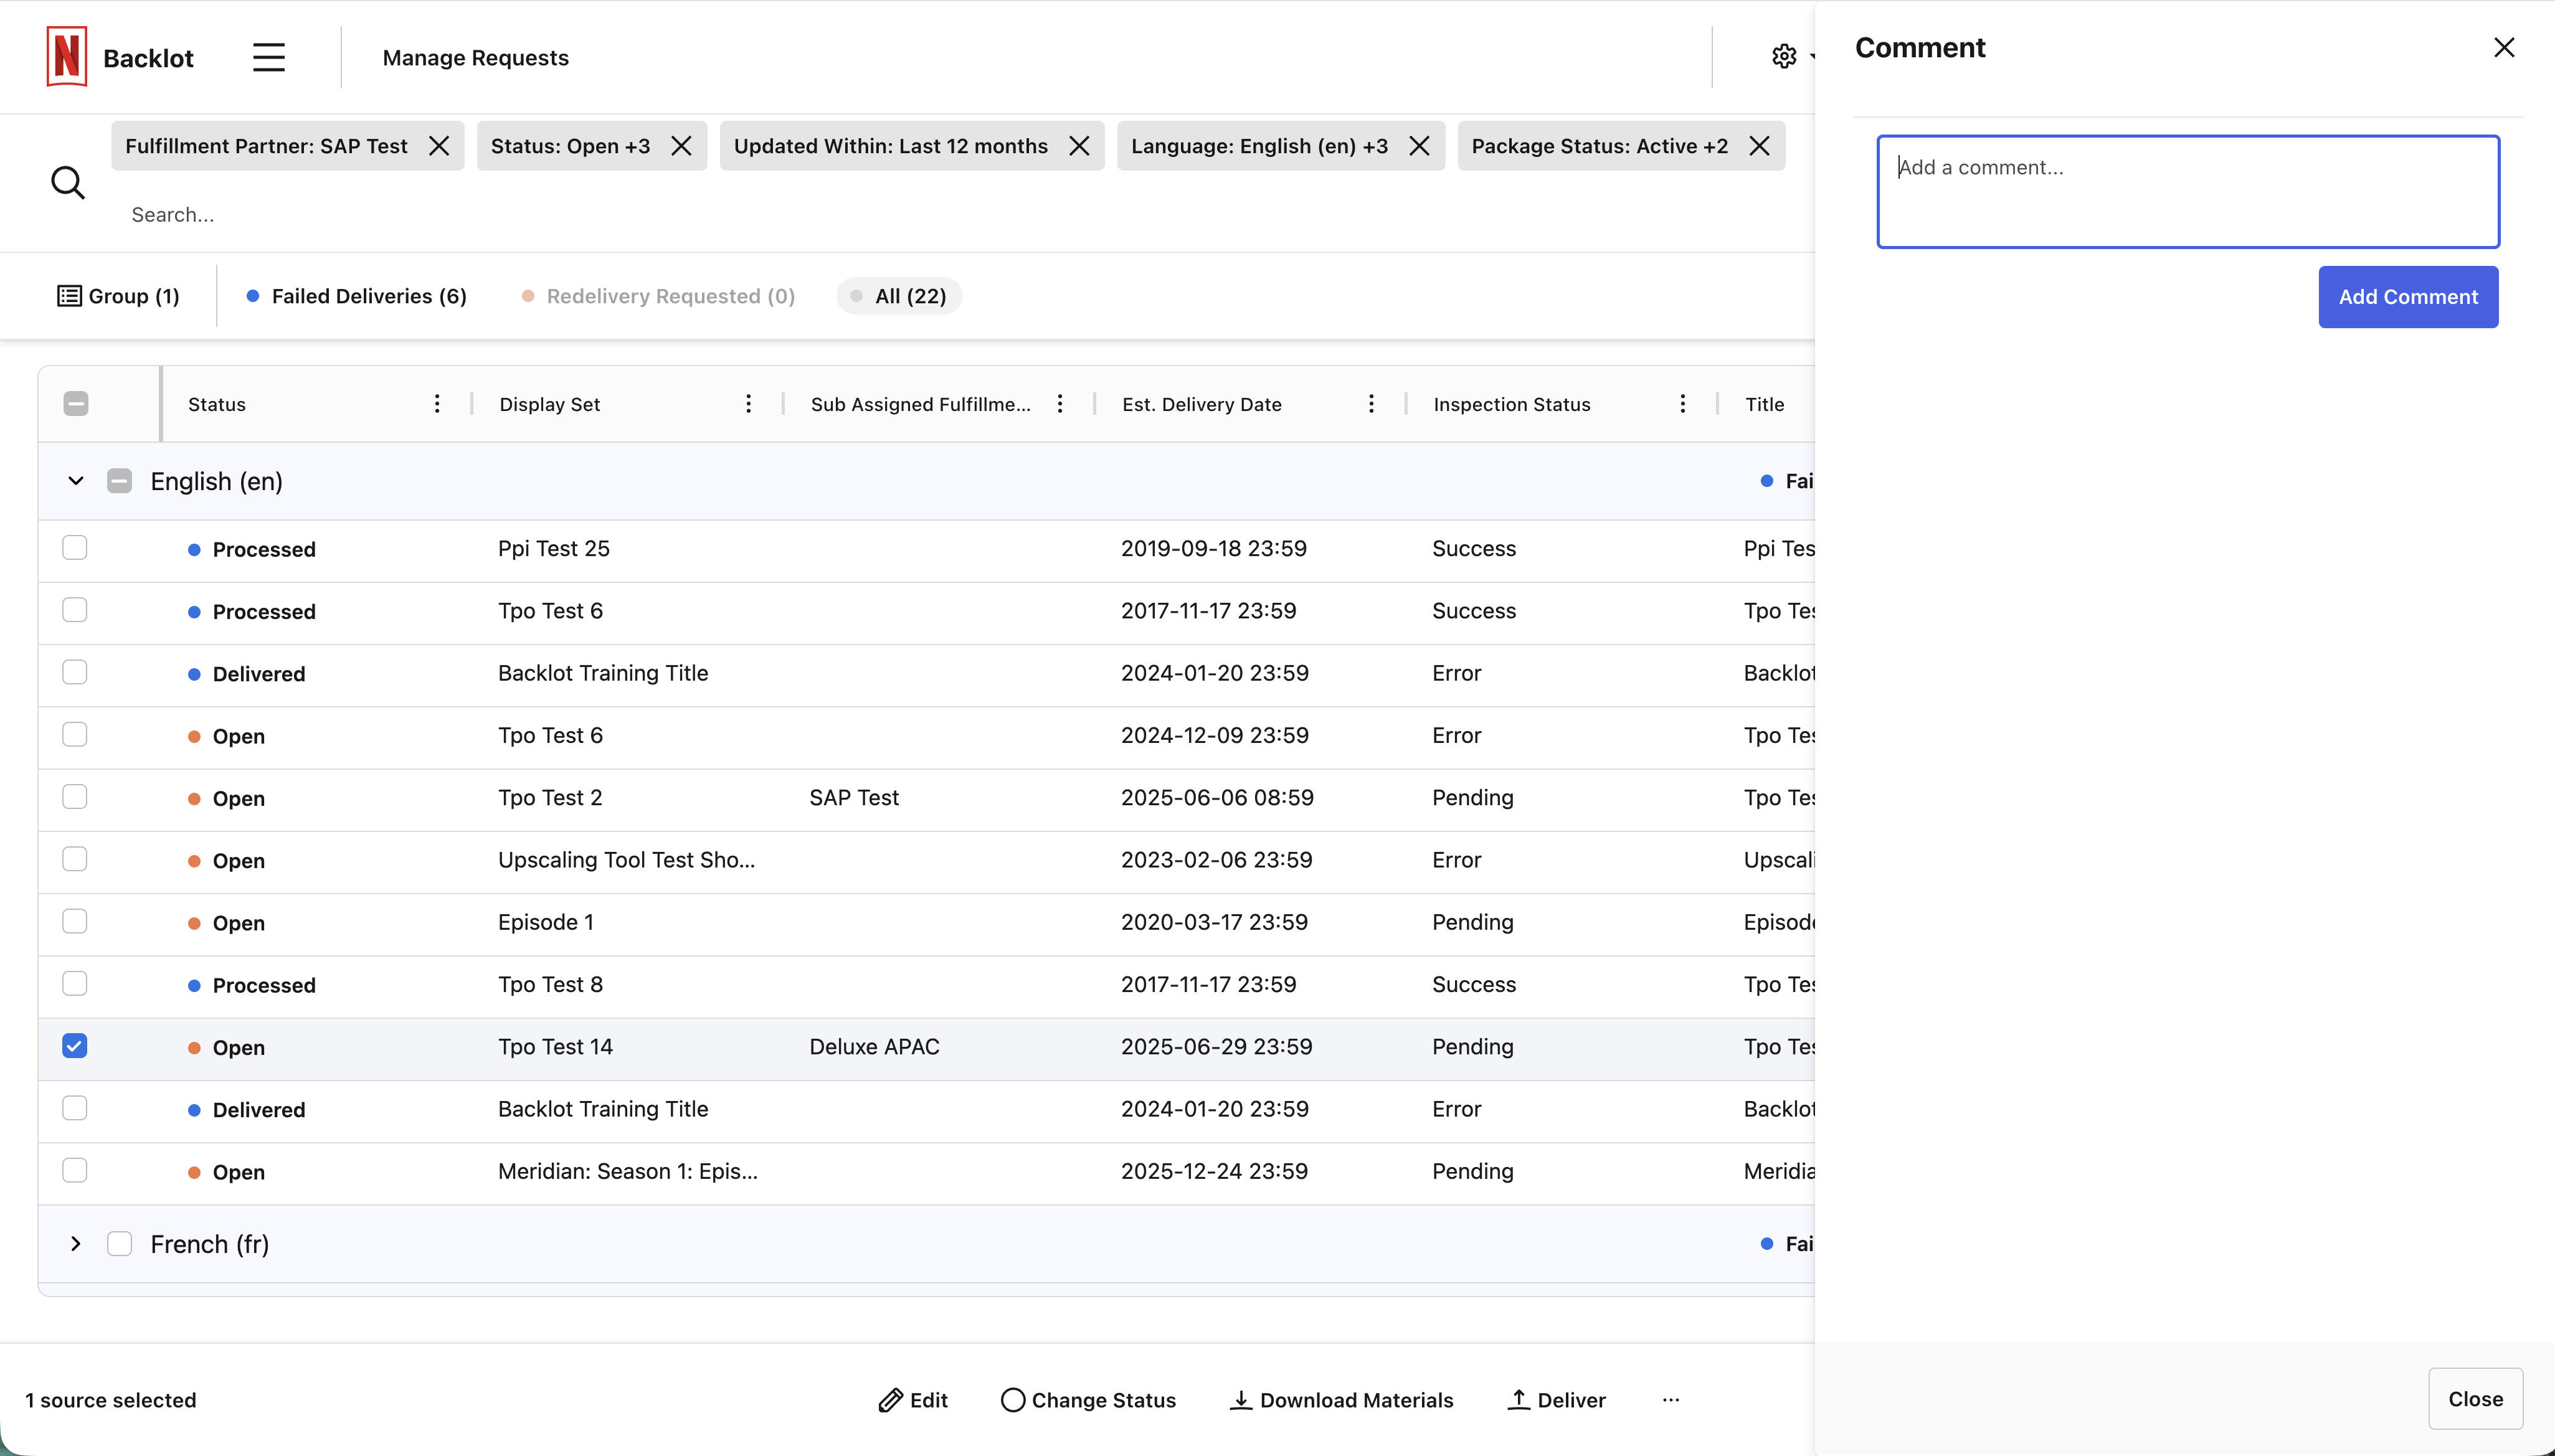The image size is (2555, 1456).
Task: Open the settings gear menu
Action: coord(1784,57)
